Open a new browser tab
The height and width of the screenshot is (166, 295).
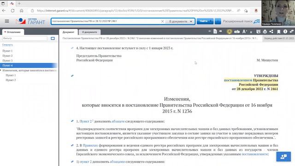click(19, 3)
